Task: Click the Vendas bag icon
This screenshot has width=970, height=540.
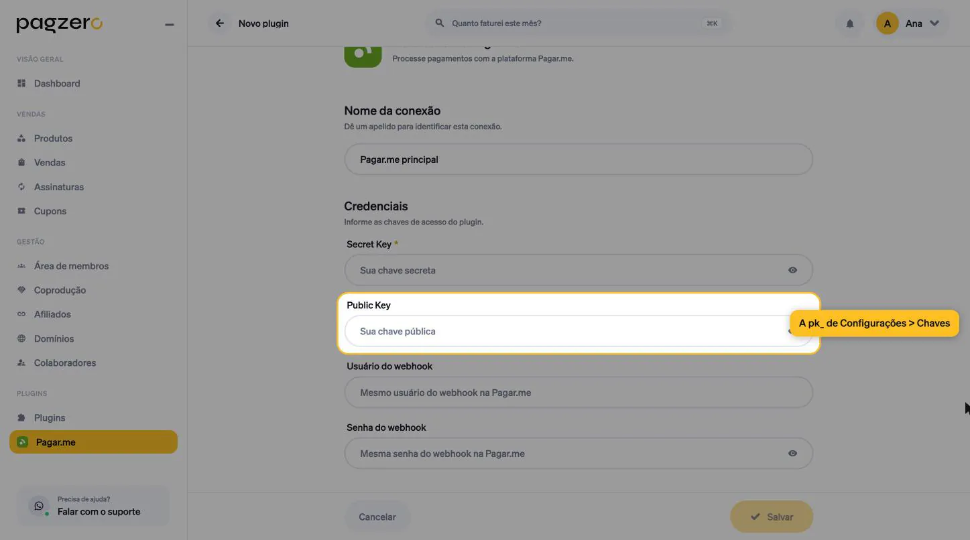Action: (x=21, y=162)
